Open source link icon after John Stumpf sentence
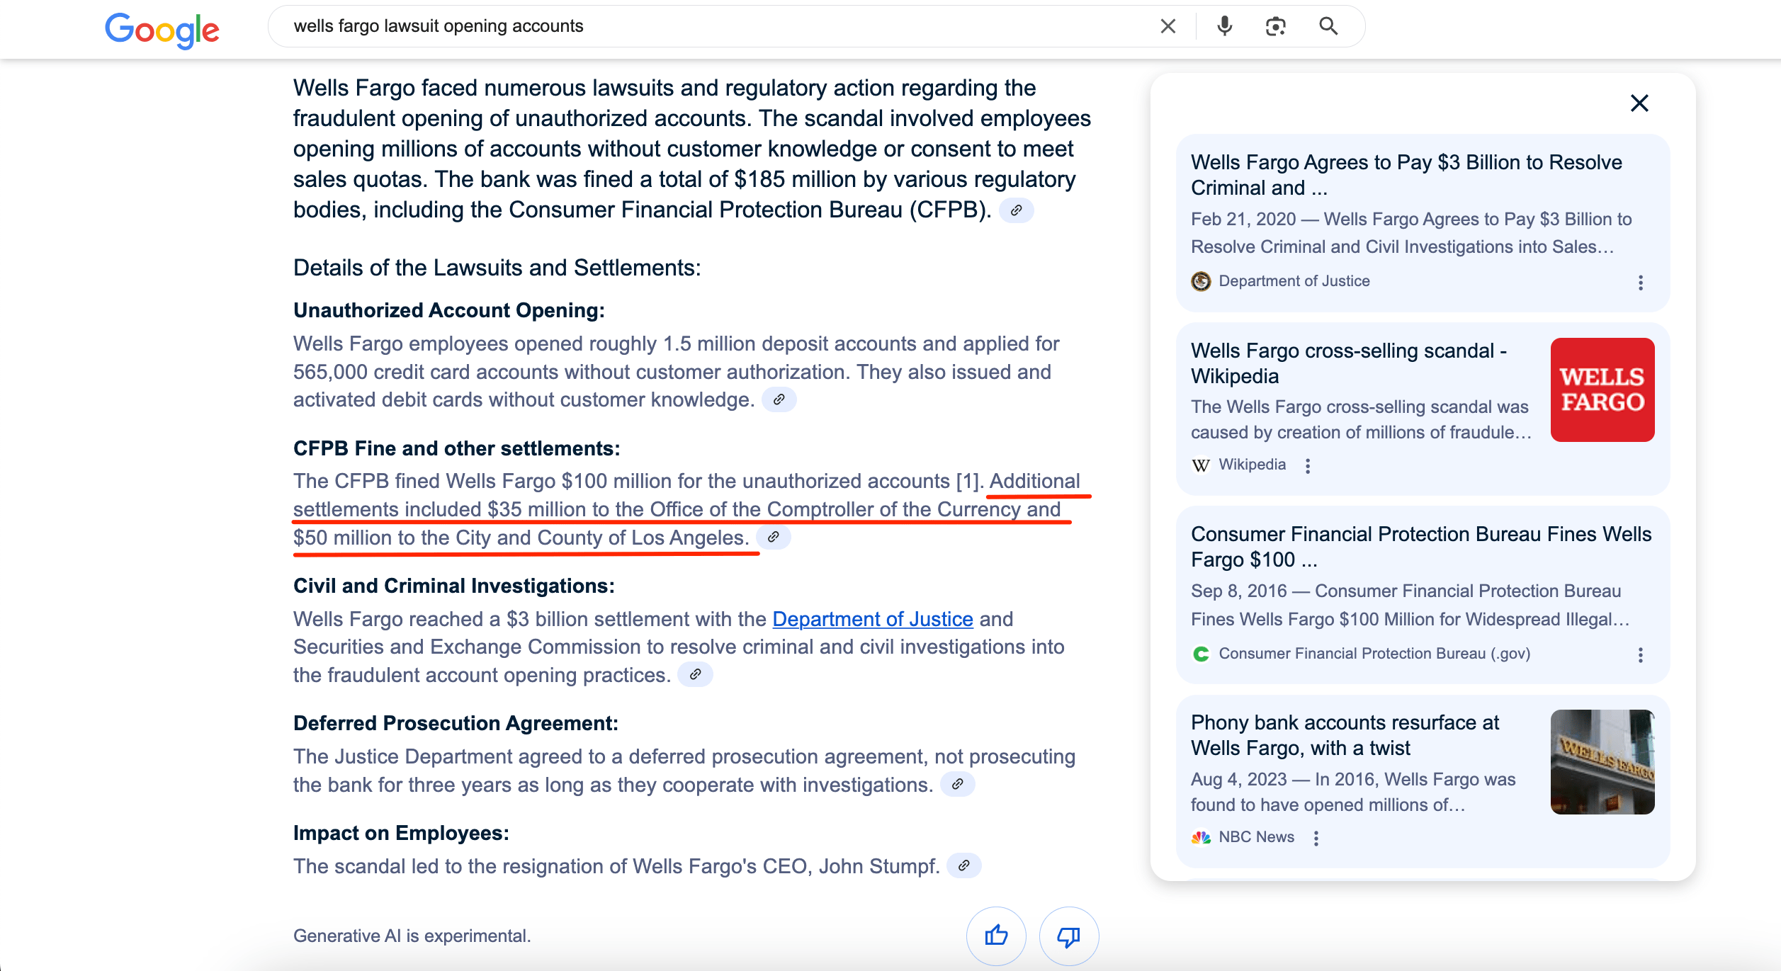This screenshot has width=1781, height=971. [x=963, y=865]
